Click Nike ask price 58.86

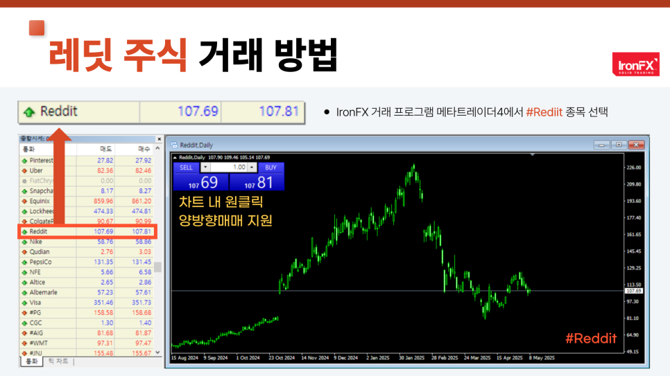tap(143, 242)
